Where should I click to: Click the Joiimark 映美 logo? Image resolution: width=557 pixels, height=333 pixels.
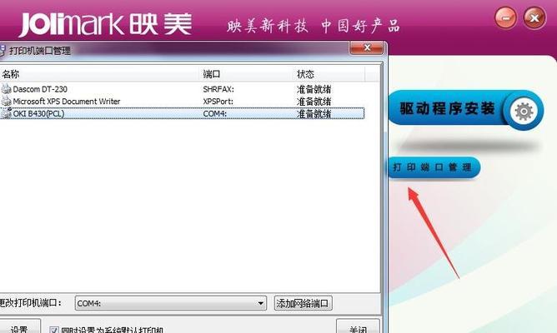pyautogui.click(x=106, y=24)
